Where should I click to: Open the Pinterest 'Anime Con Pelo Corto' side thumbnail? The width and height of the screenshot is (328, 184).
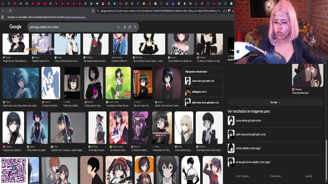pos(308,75)
